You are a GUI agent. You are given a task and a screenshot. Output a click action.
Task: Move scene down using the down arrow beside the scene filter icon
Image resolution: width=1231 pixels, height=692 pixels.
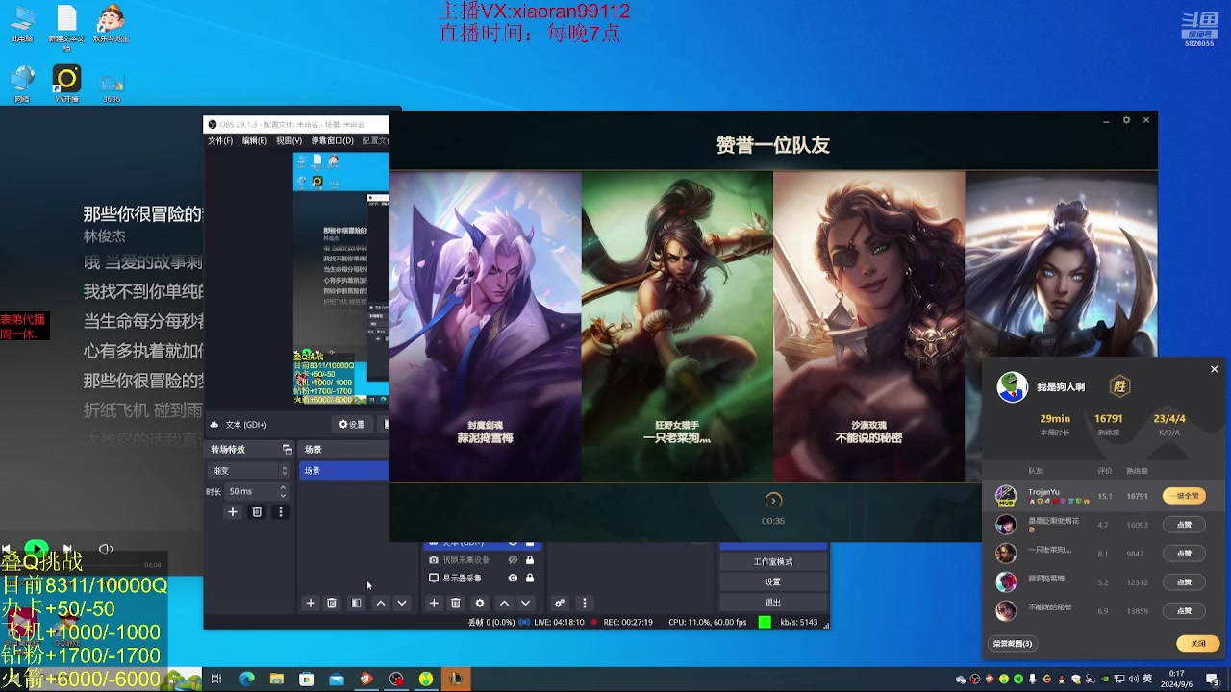[x=402, y=603]
